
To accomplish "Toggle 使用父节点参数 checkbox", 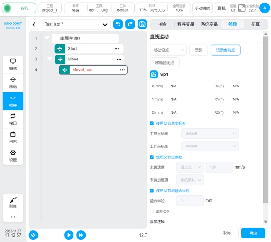I will pos(152,157).
